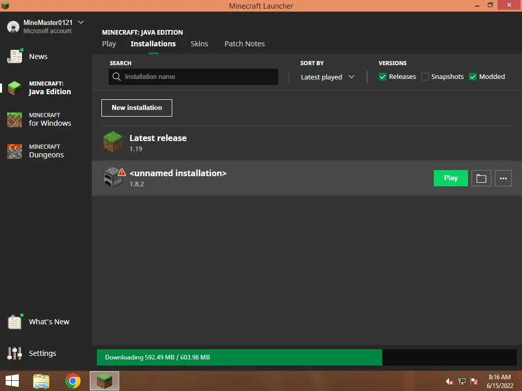The width and height of the screenshot is (522, 391).
Task: Click the red warning triangle on unnamed installation
Action: [x=122, y=172]
